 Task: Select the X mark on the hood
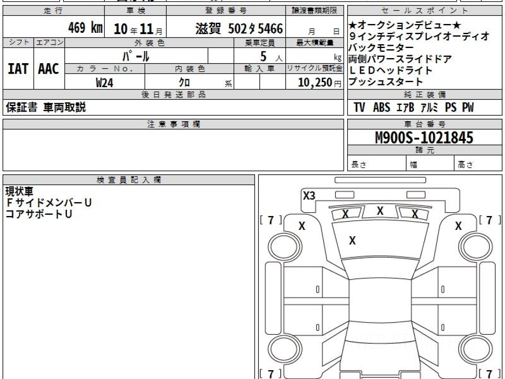click(352, 240)
